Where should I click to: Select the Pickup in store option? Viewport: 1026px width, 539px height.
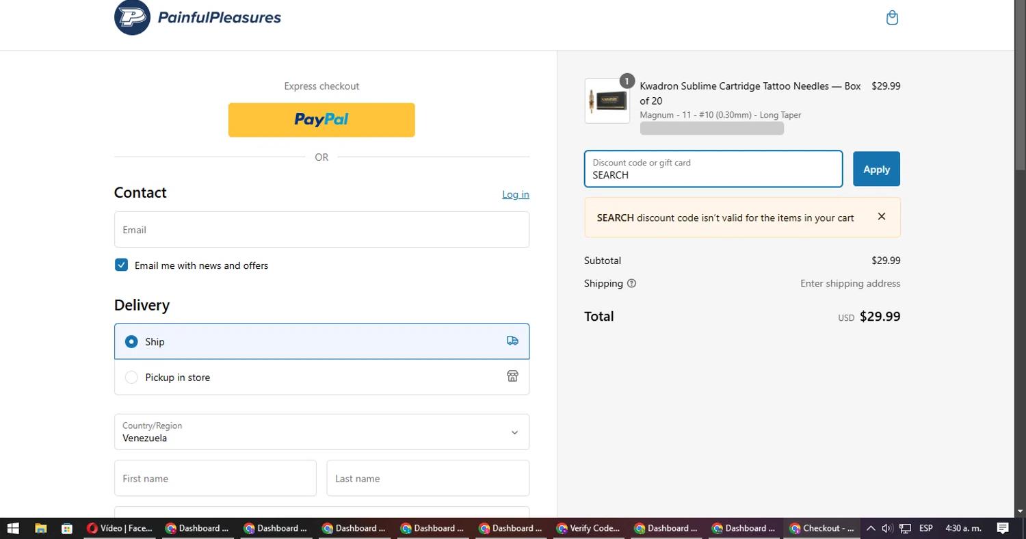click(321, 377)
